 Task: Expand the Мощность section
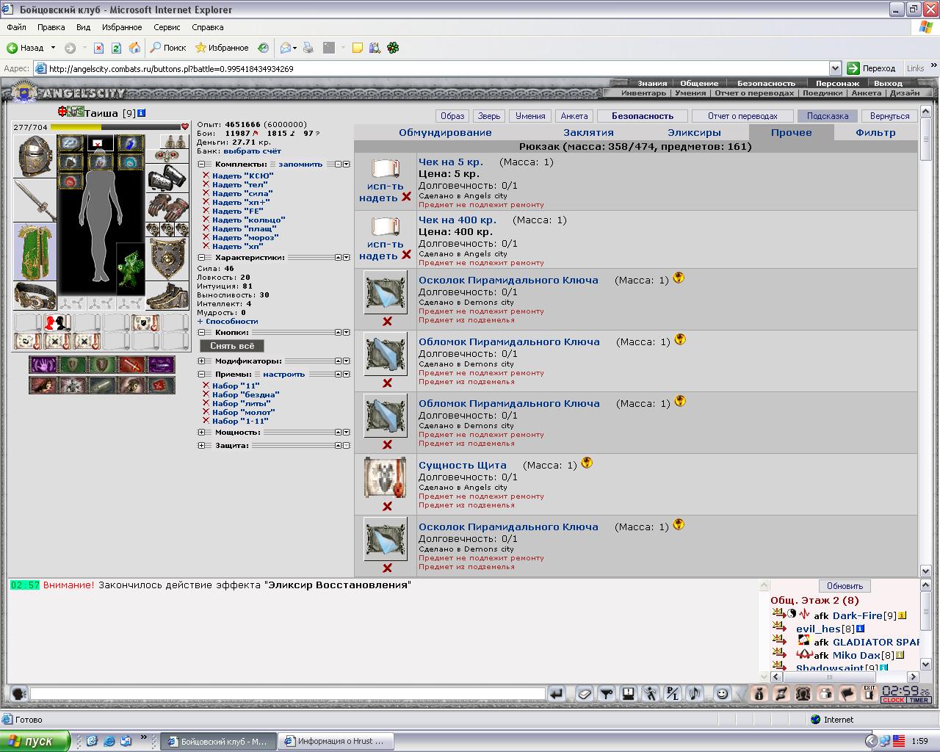201,433
